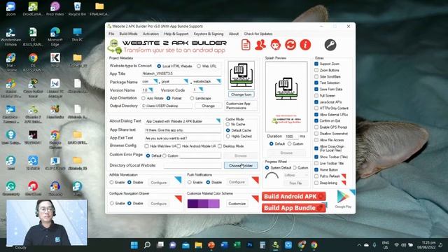Click Build Android APK

pyautogui.click(x=294, y=197)
